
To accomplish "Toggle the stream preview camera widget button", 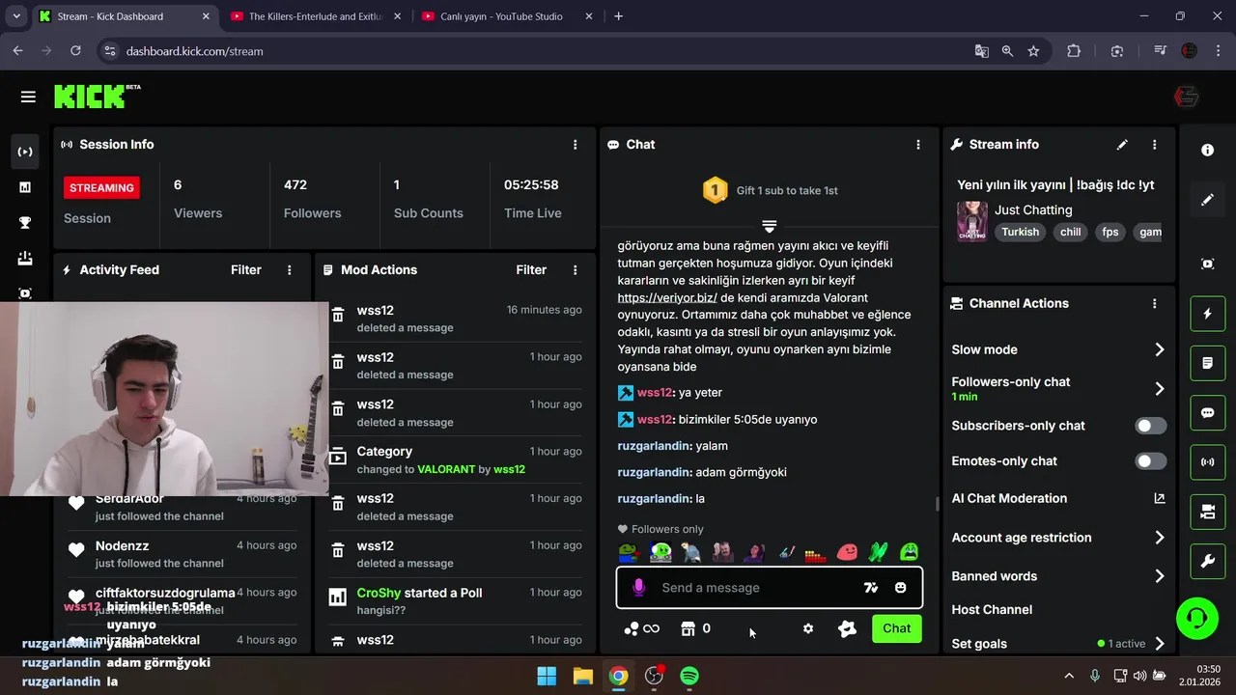I will pyautogui.click(x=1208, y=513).
